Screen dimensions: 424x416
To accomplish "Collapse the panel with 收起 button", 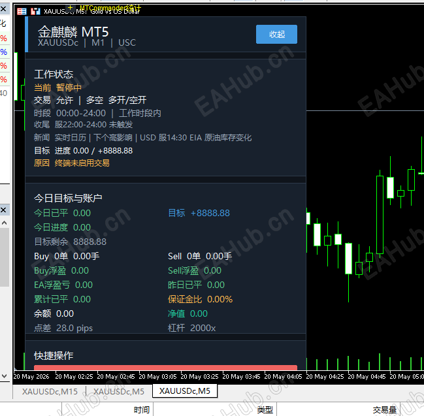I will (x=276, y=35).
